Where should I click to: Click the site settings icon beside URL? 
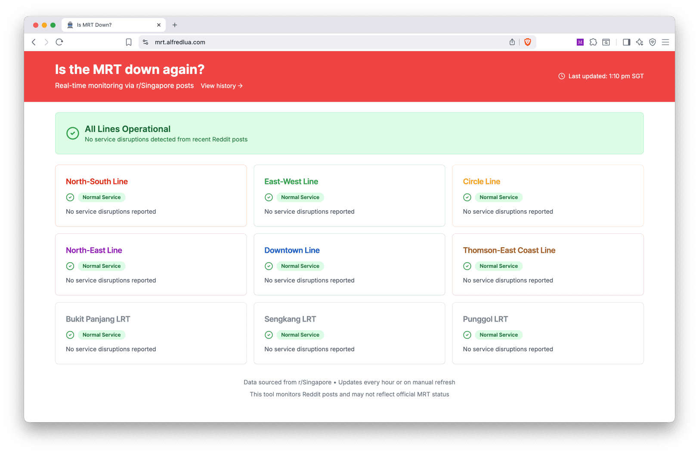(145, 42)
